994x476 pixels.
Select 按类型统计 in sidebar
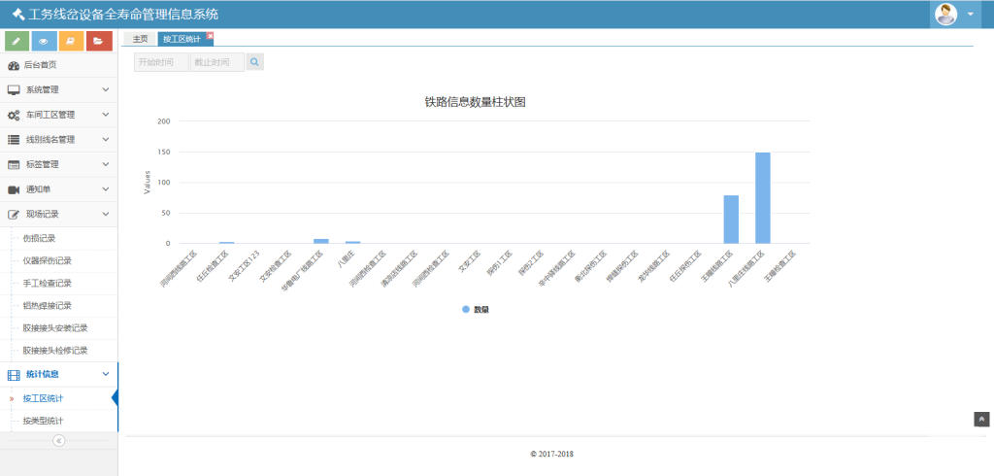point(43,421)
